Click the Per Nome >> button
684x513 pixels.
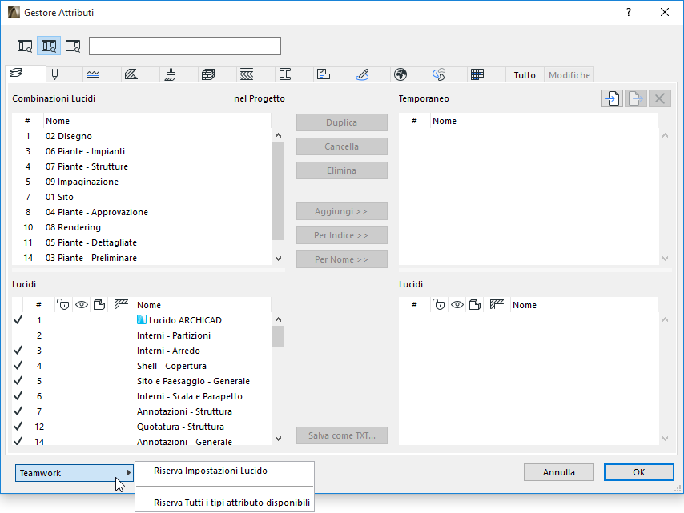click(x=341, y=259)
